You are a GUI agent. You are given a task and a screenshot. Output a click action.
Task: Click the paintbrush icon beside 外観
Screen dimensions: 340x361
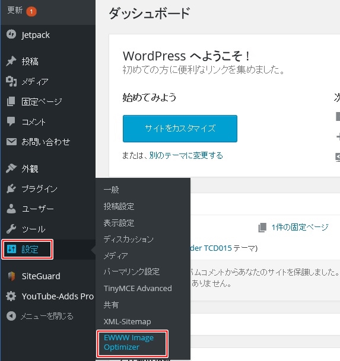click(x=11, y=168)
